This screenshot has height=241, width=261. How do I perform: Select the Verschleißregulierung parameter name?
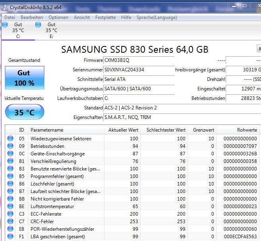coord(54,161)
